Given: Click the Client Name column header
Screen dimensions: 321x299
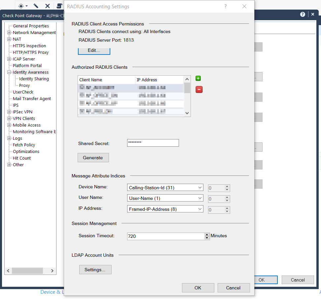Looking at the screenshot, I should click(106, 80).
